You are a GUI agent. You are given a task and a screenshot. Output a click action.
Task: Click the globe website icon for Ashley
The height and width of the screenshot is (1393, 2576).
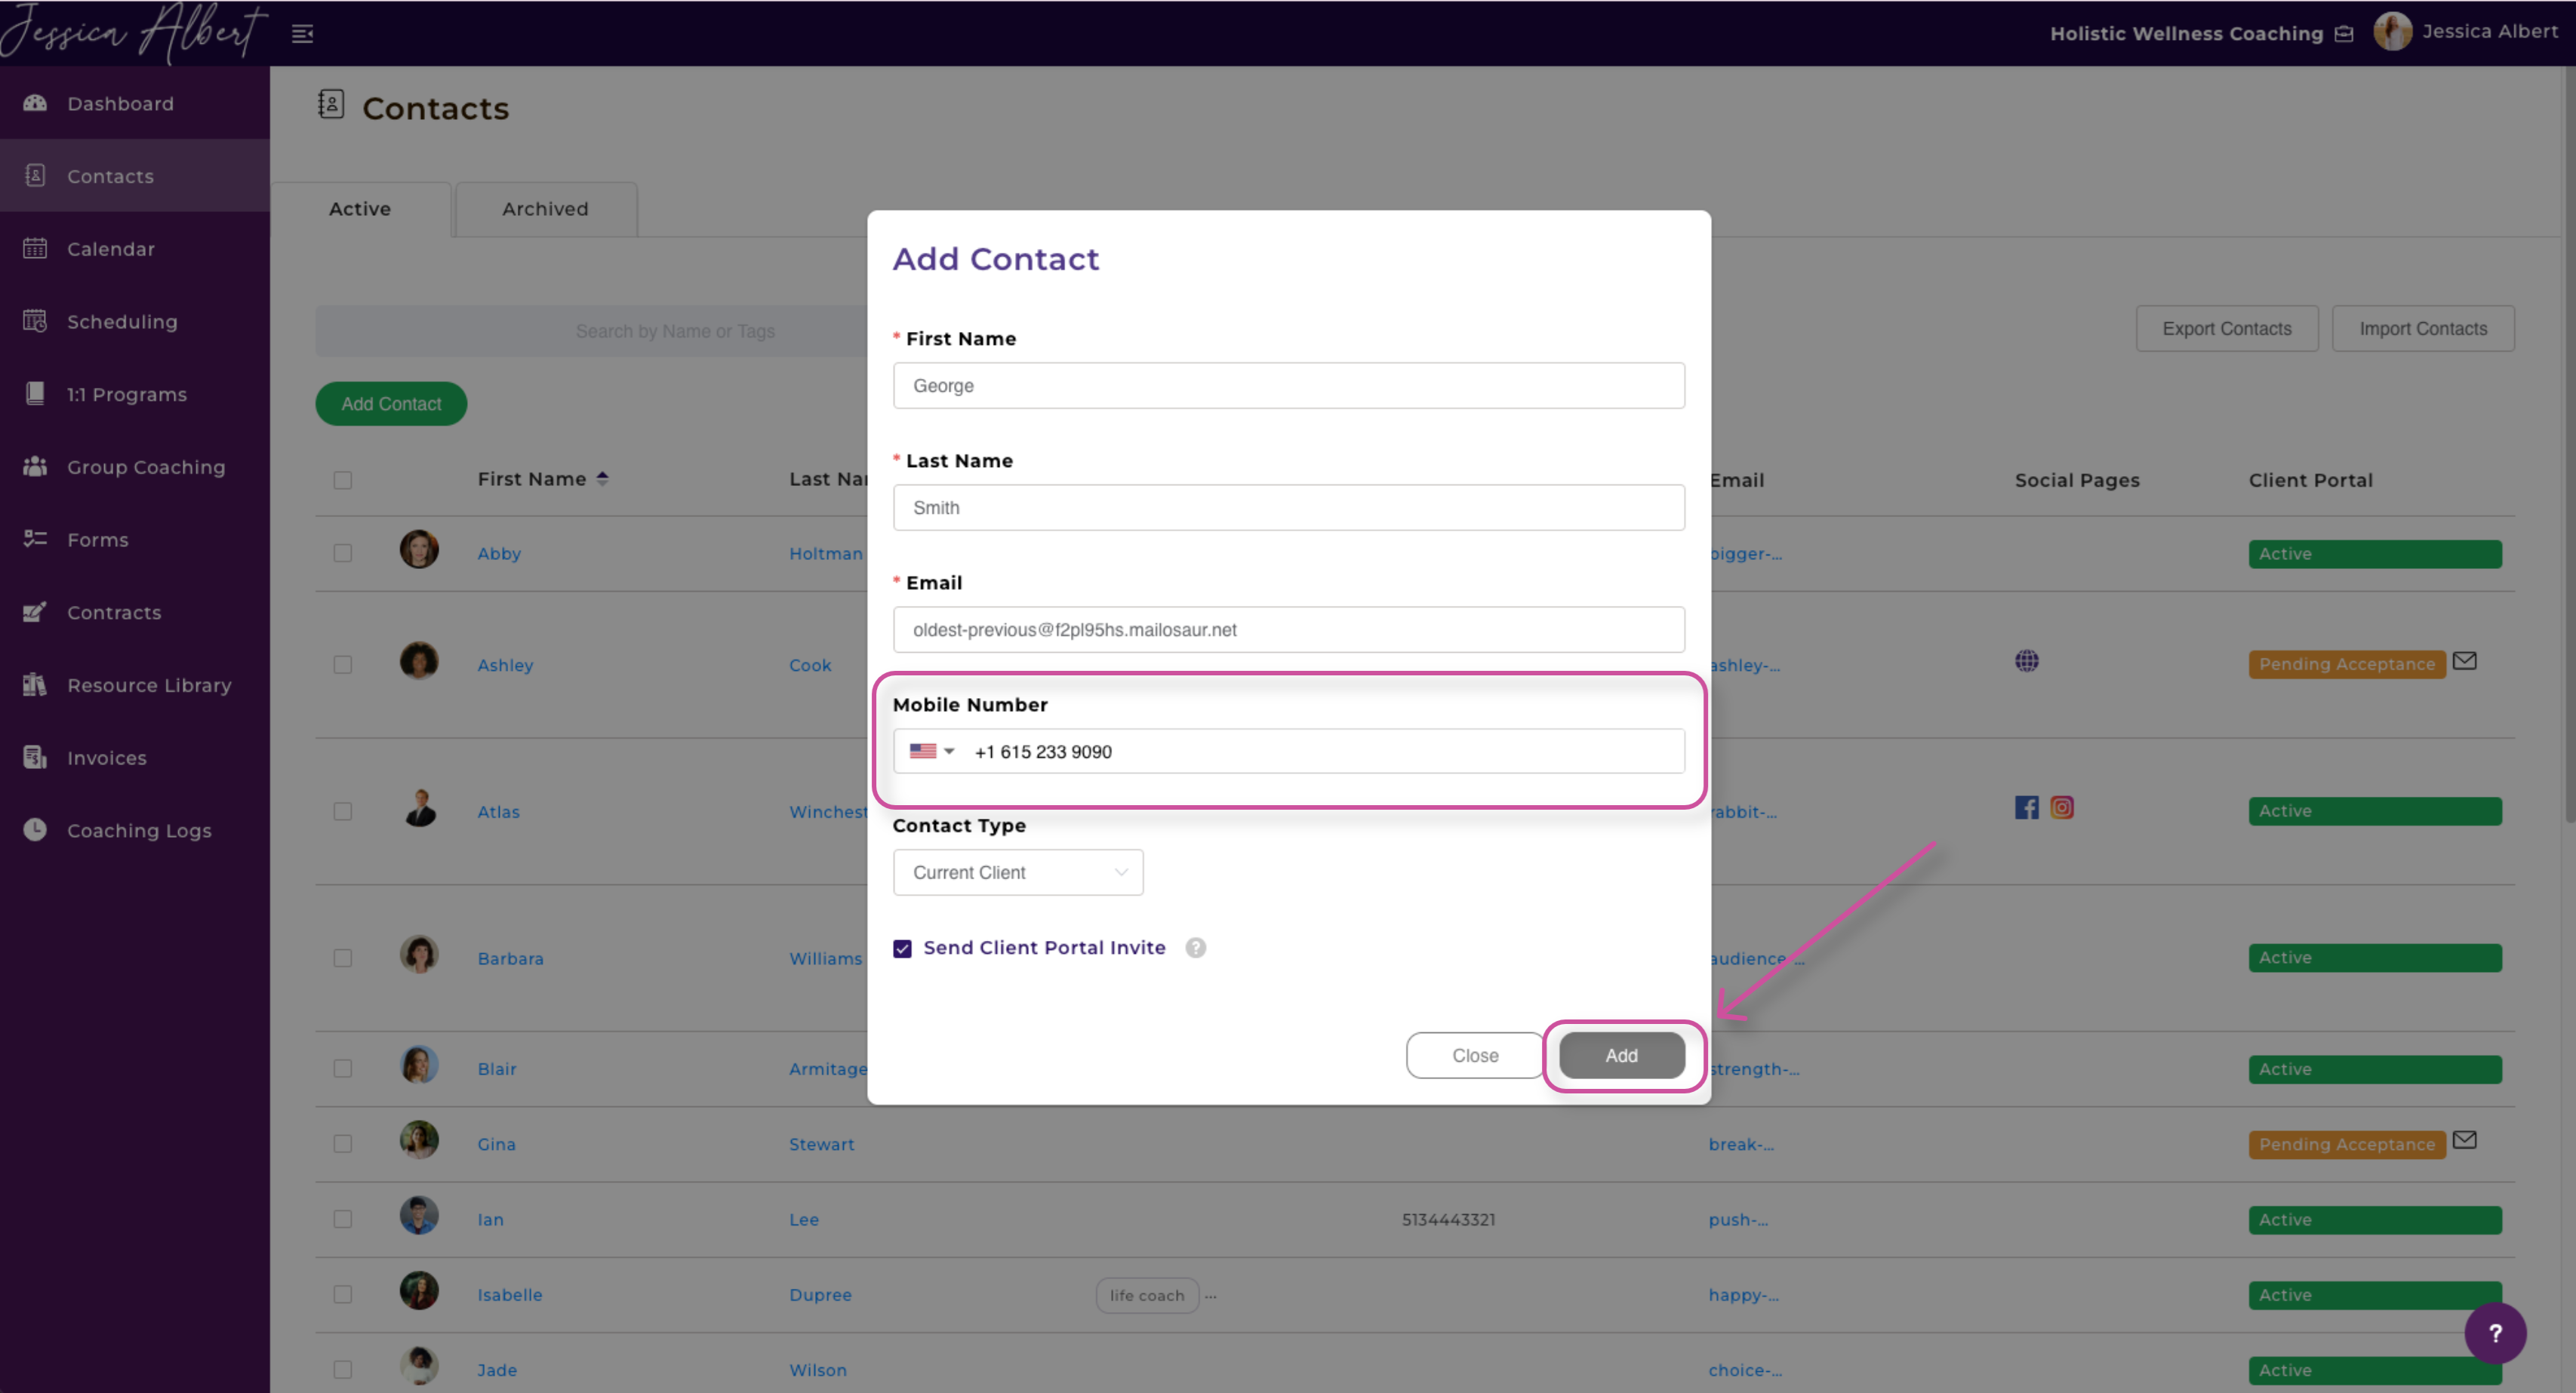tap(2026, 661)
